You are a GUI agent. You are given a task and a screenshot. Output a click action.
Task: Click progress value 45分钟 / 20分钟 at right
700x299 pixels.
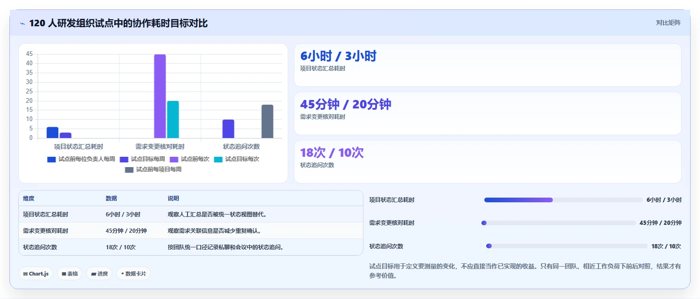coord(661,223)
